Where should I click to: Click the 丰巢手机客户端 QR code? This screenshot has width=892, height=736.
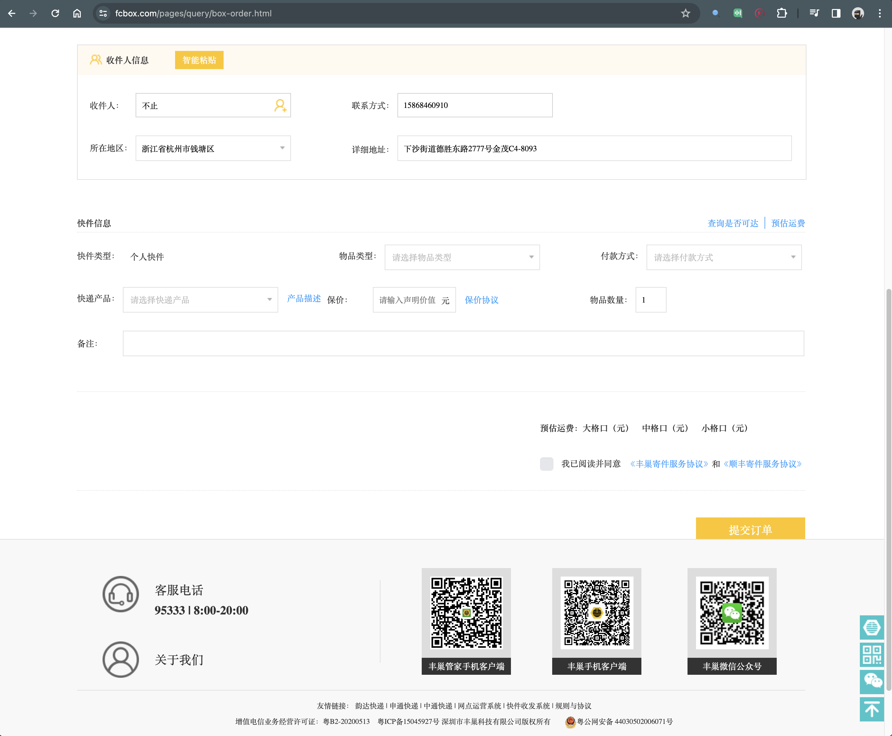[597, 613]
